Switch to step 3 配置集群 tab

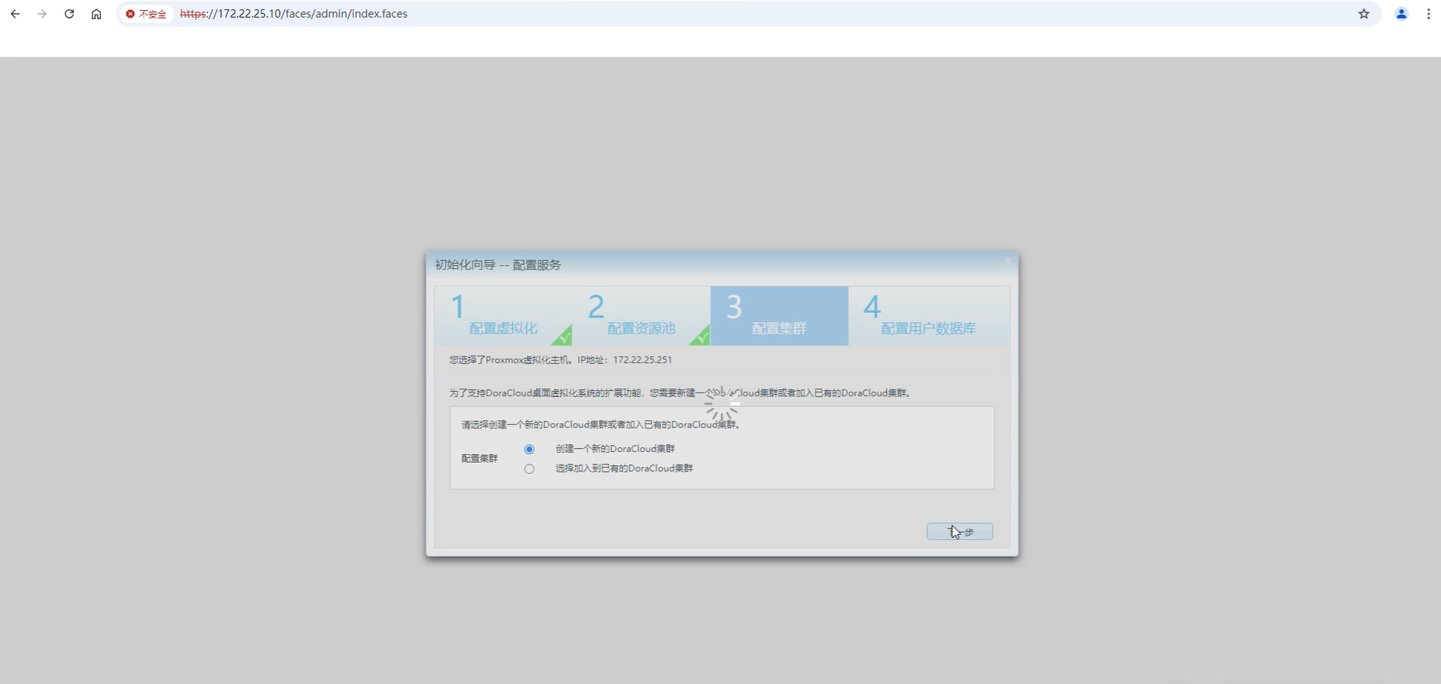(779, 316)
